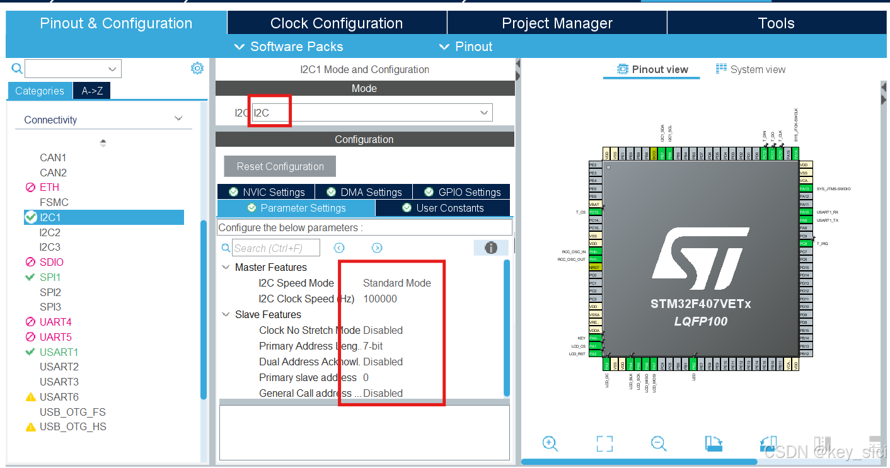This screenshot has width=890, height=468.
Task: Switch to the A->Z tab
Action: point(92,91)
